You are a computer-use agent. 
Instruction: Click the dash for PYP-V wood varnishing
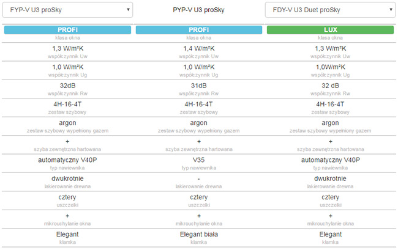[199, 178]
